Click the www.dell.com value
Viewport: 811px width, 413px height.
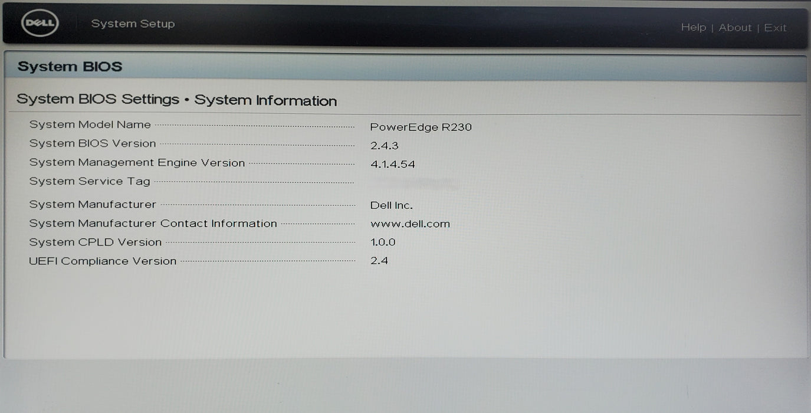410,224
